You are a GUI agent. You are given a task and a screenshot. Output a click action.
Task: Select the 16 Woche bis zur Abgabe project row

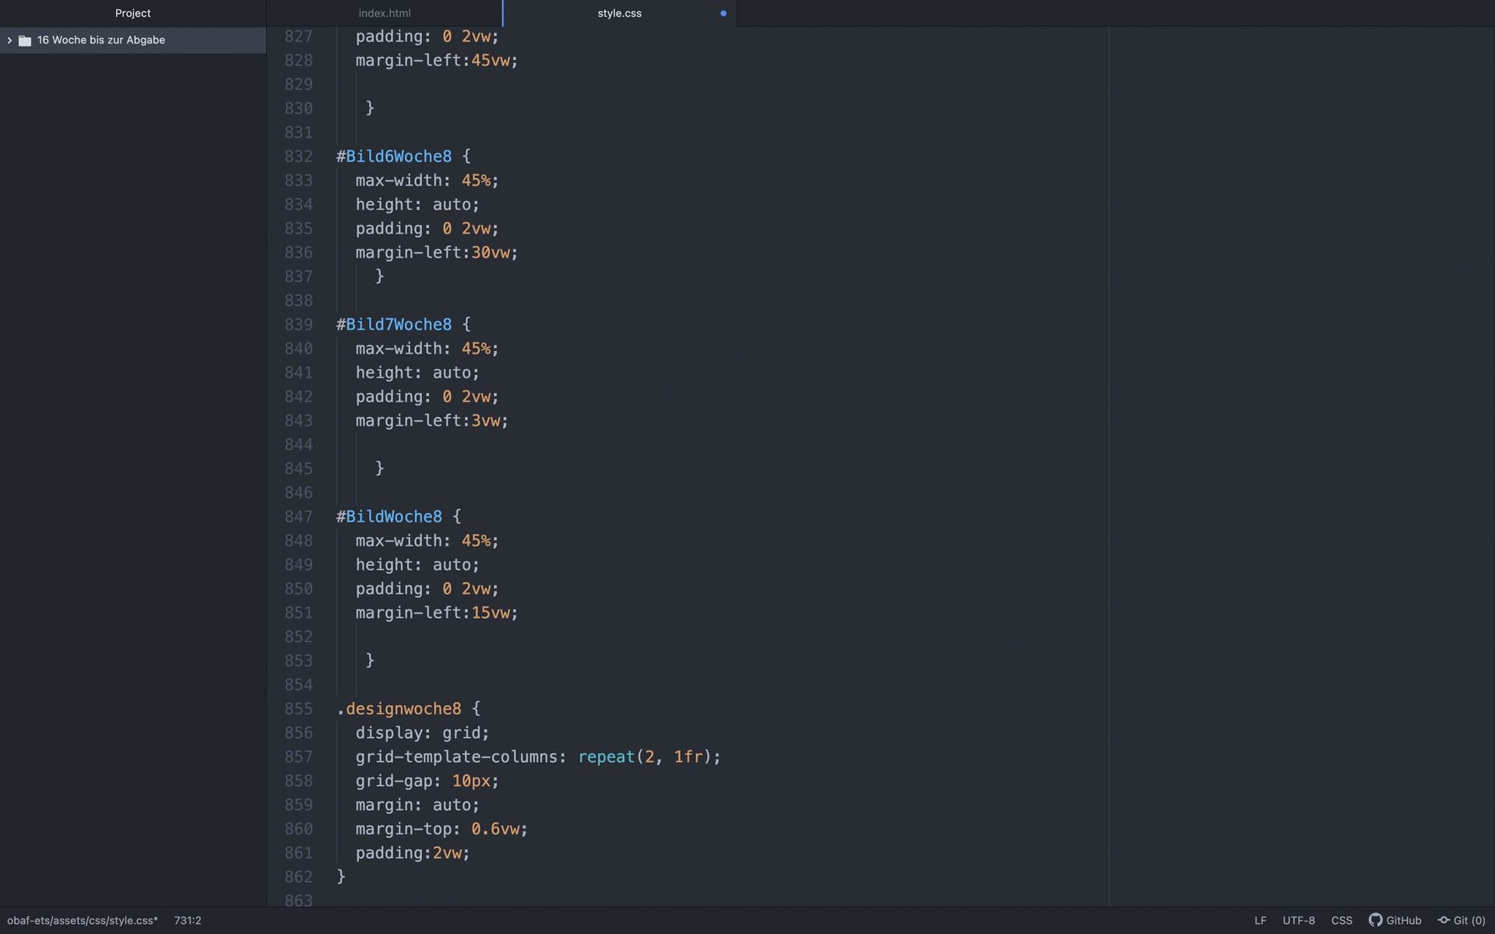pos(133,40)
